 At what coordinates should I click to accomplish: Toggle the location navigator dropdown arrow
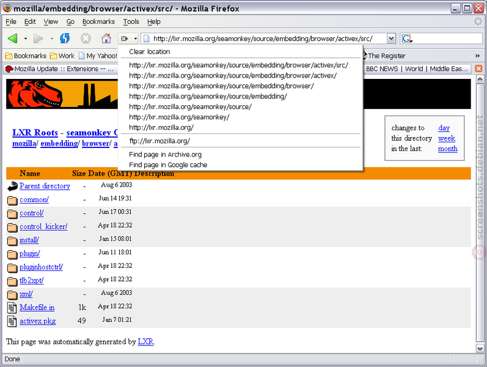136,39
